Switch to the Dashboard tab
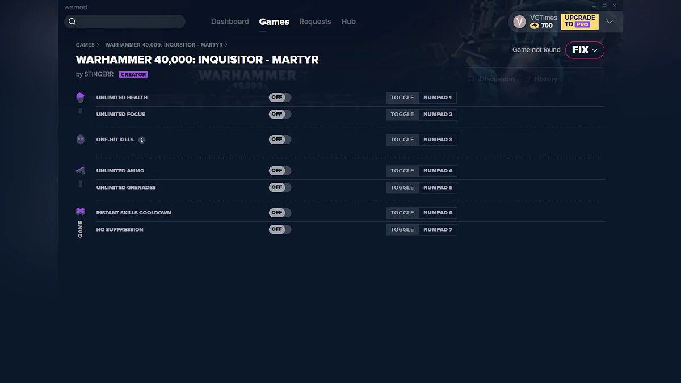The image size is (681, 383). 230,22
